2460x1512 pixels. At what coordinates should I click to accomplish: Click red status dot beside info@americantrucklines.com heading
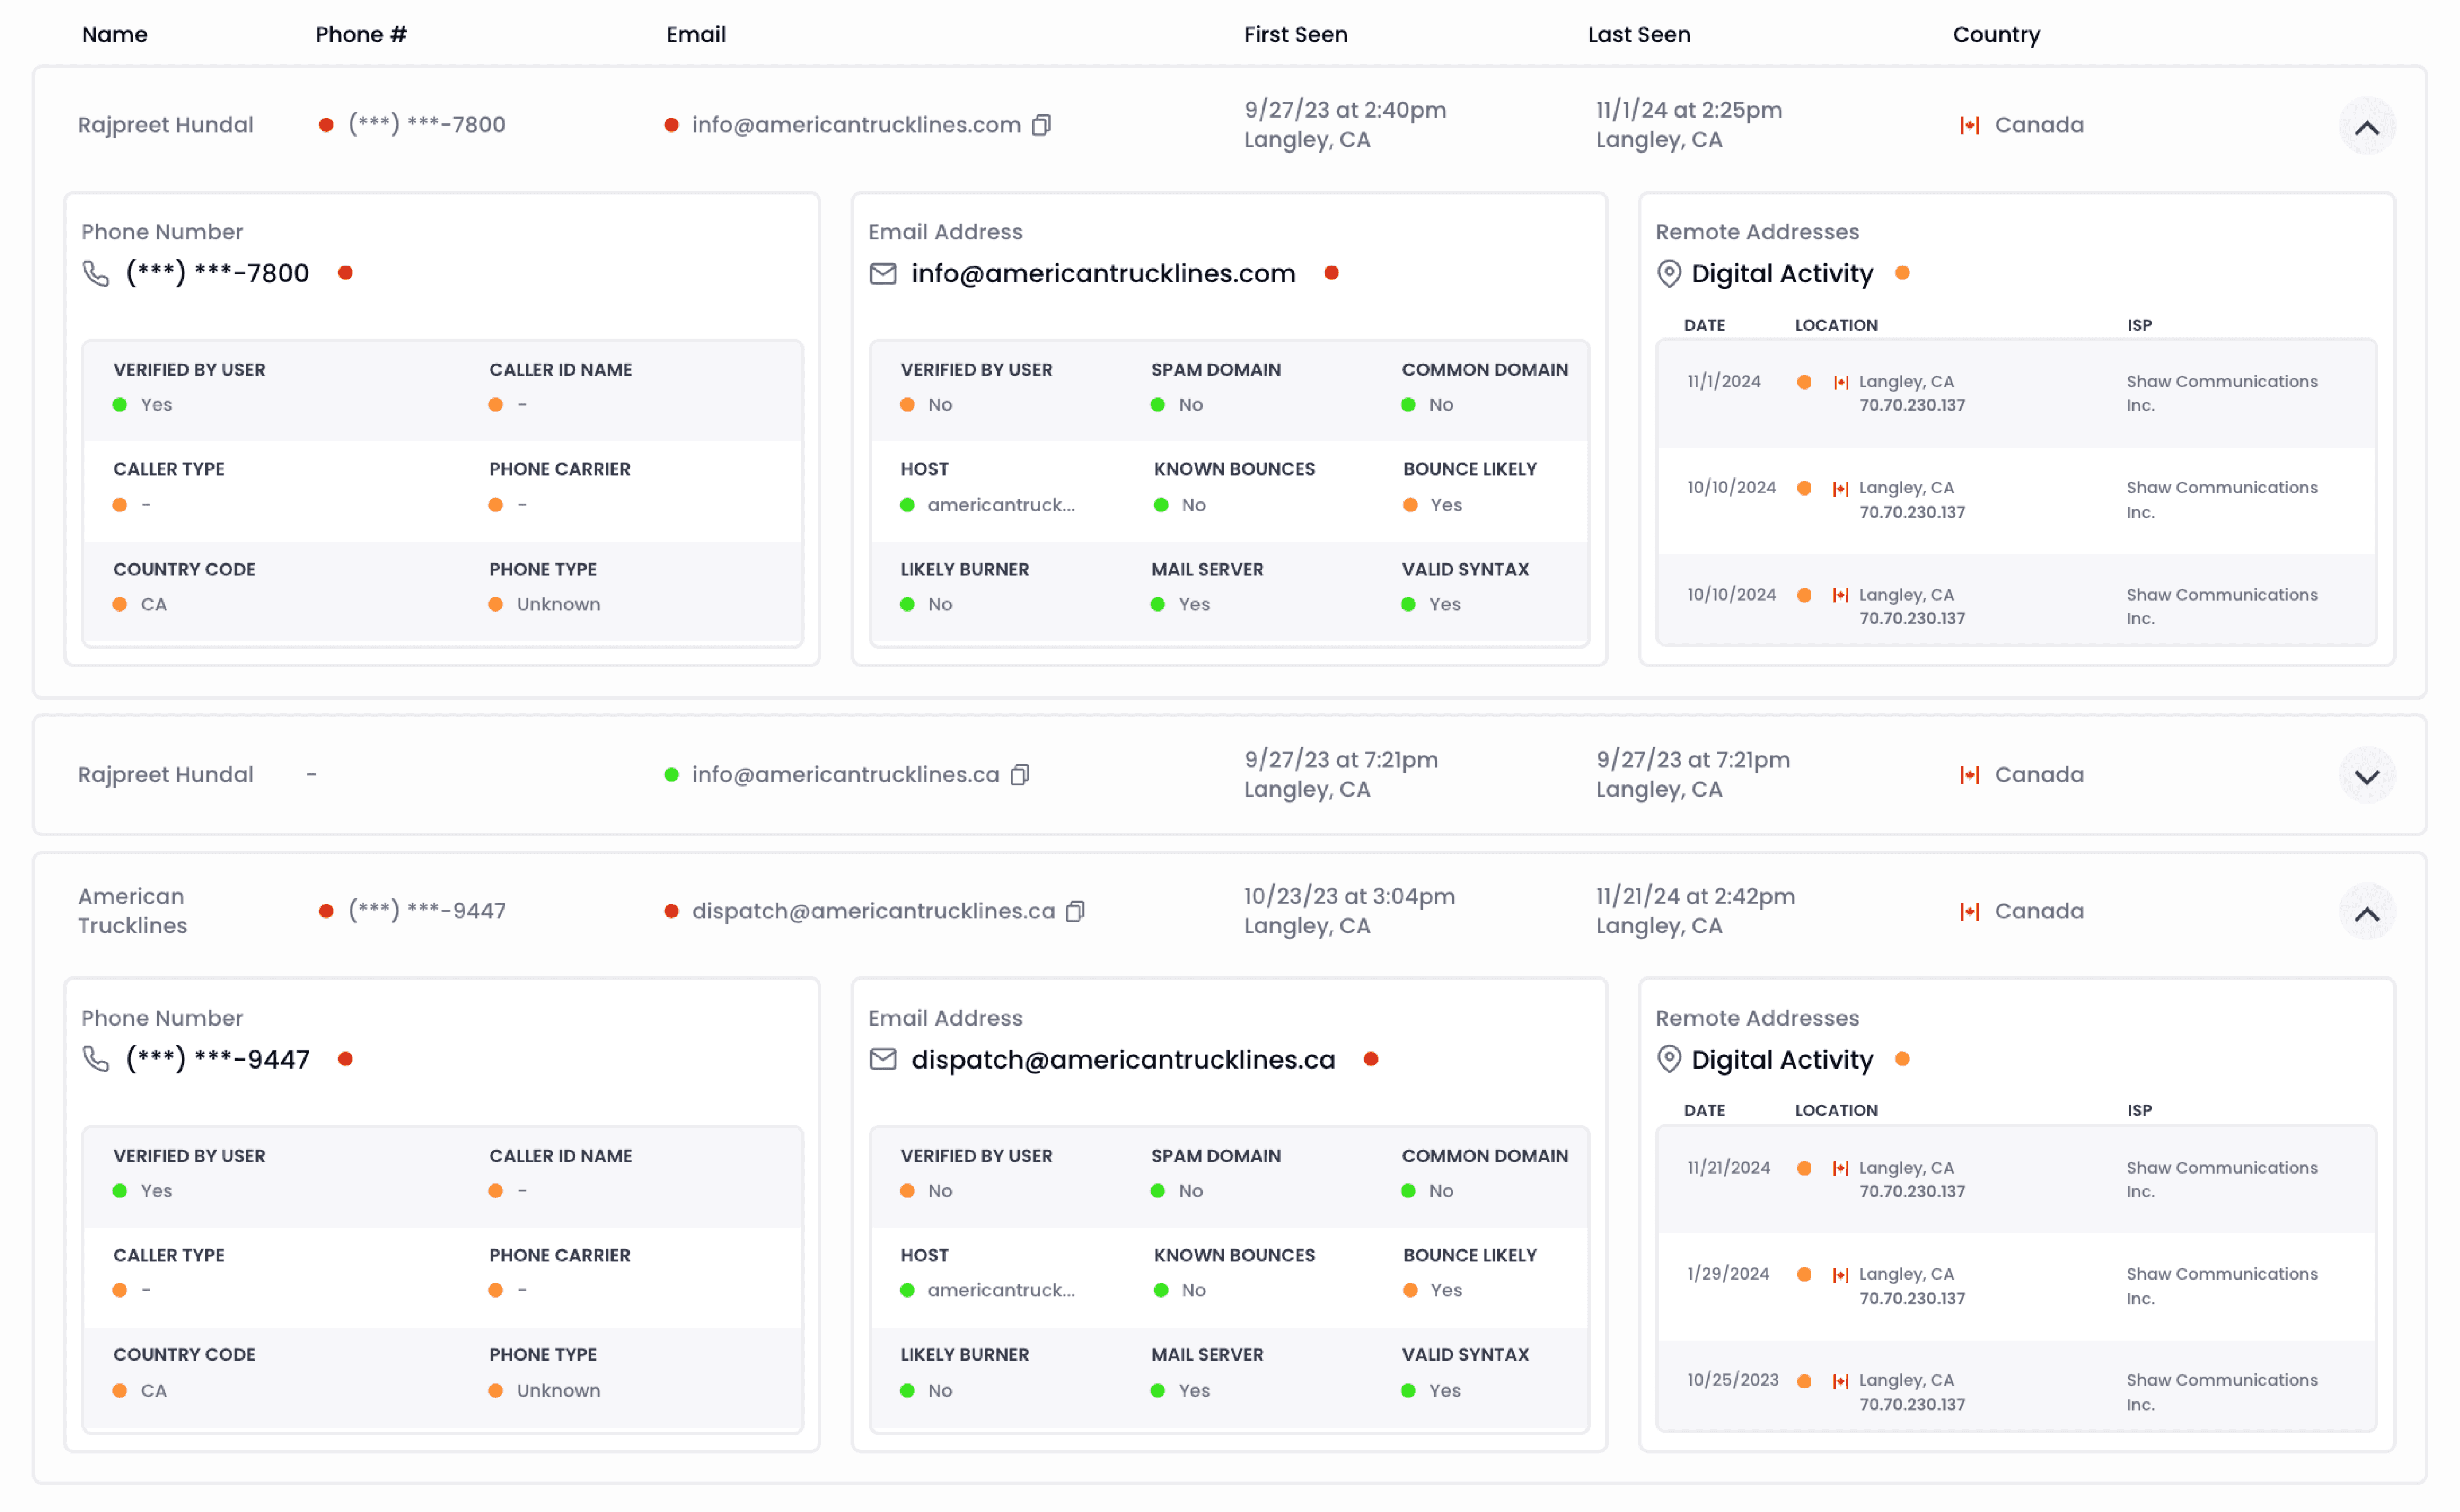1331,273
